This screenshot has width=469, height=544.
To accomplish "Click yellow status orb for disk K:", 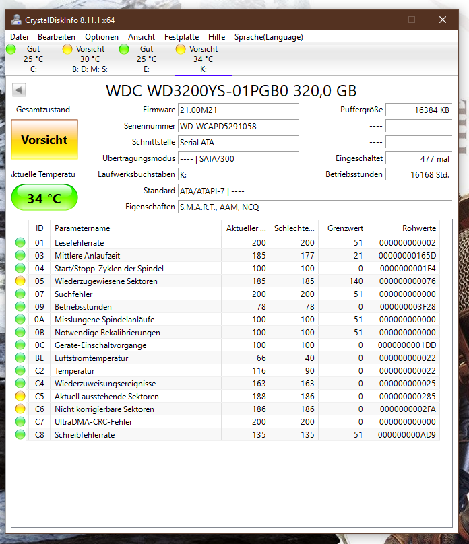I will 181,49.
